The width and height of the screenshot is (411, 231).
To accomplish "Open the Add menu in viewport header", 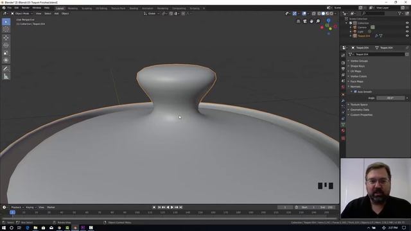I will pyautogui.click(x=57, y=13).
